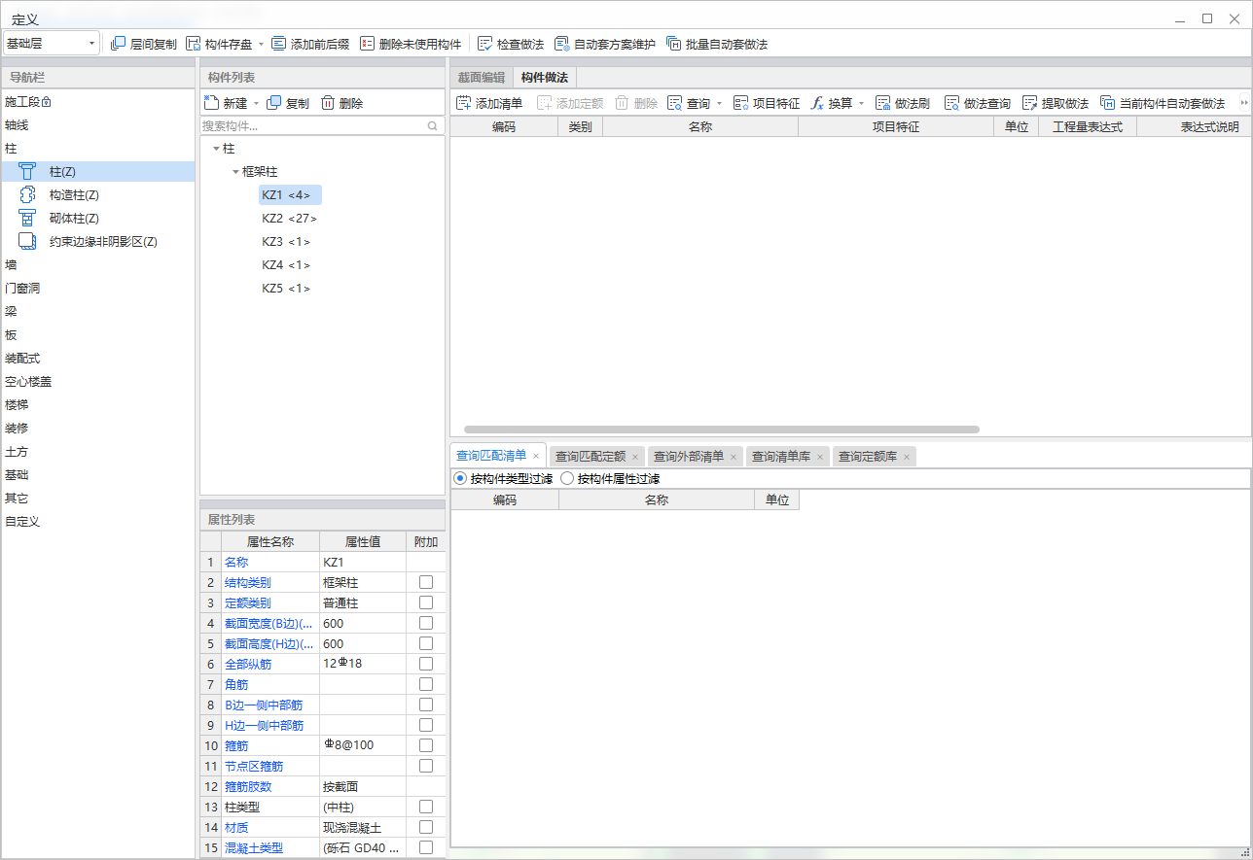Select the 柱(Z) navigation icon
This screenshot has width=1253, height=860.
pyautogui.click(x=28, y=171)
